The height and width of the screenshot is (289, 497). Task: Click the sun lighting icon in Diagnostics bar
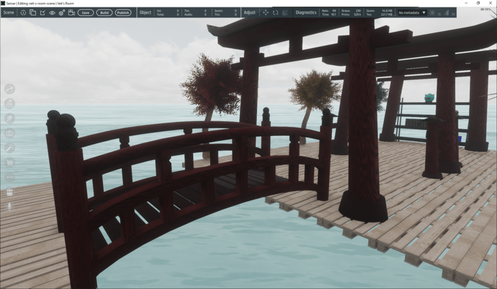(x=432, y=12)
